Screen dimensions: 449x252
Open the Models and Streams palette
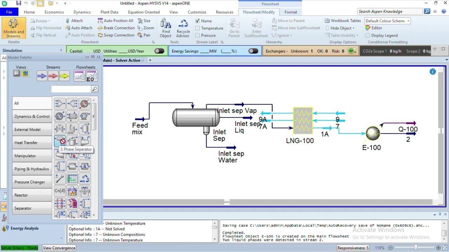(x=14, y=28)
